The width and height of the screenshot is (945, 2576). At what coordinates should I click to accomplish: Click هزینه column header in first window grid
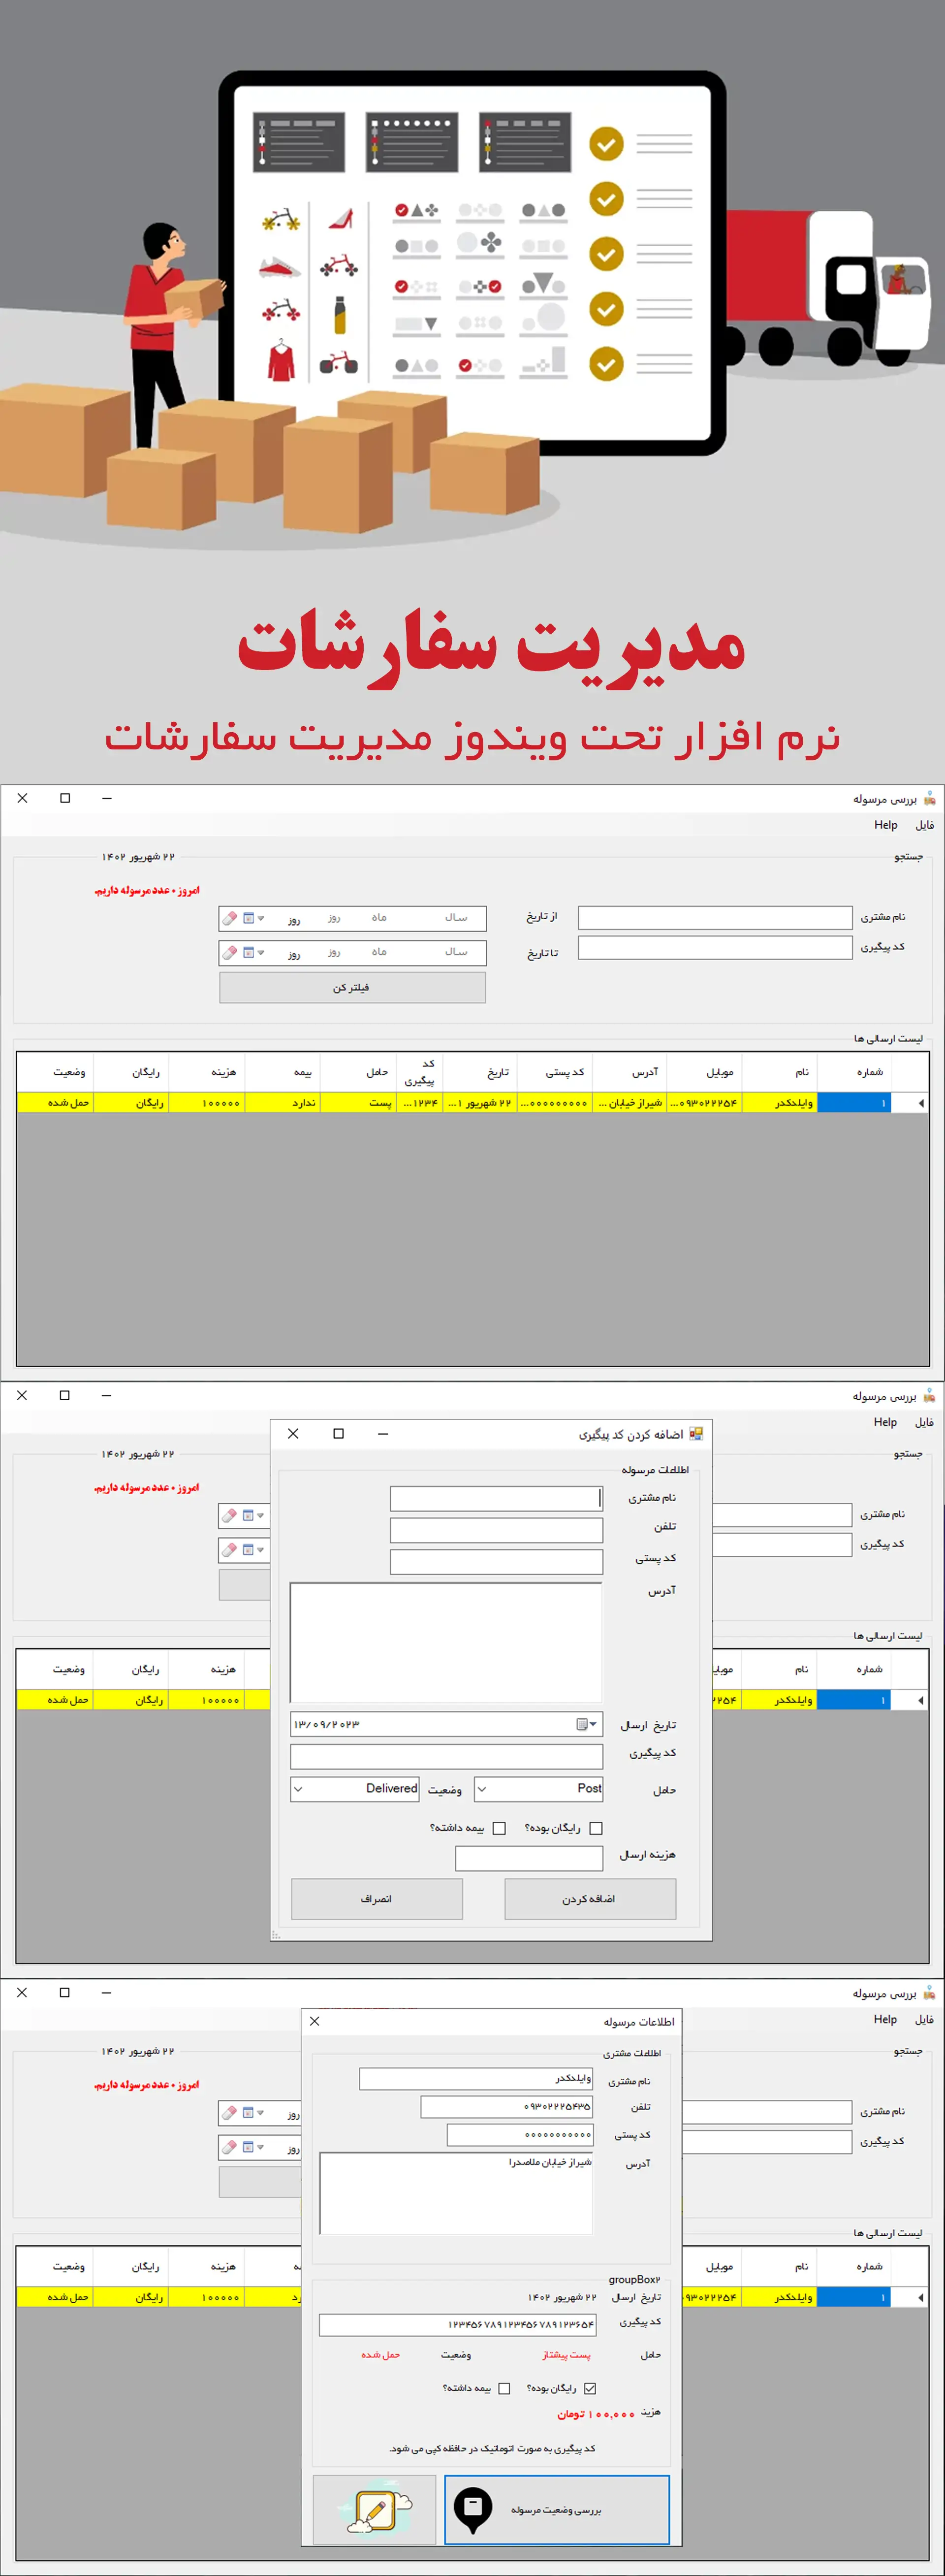[x=208, y=1072]
